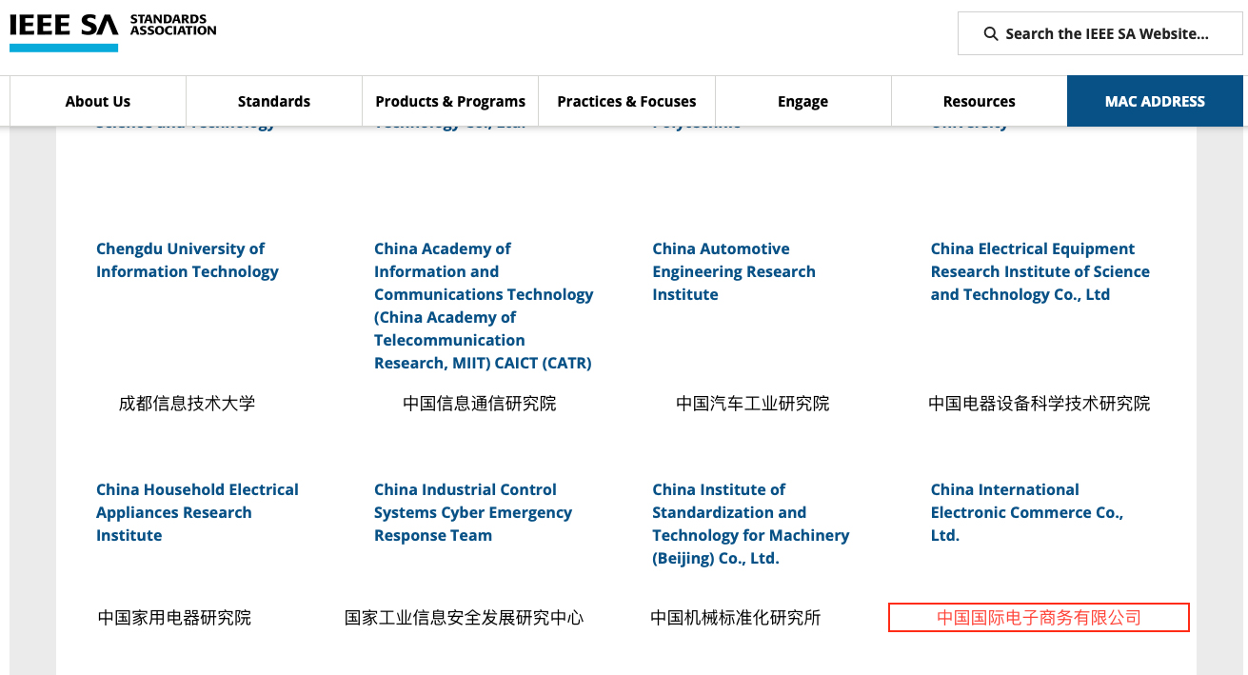Expand the Practices & Focuses menu
Image resolution: width=1248 pixels, height=675 pixels.
click(626, 101)
